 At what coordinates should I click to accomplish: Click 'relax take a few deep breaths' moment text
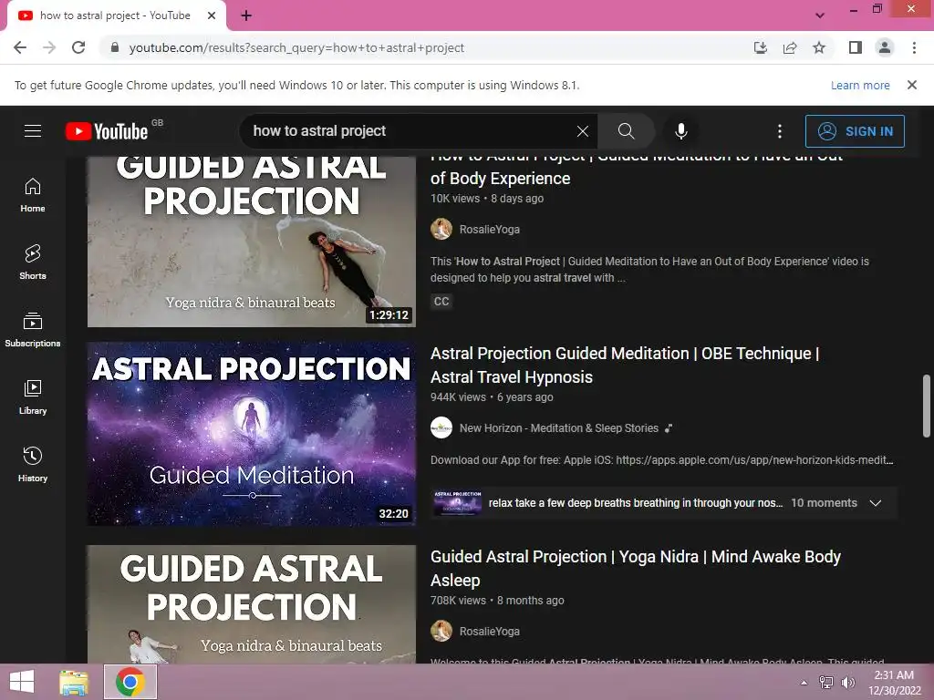click(636, 503)
